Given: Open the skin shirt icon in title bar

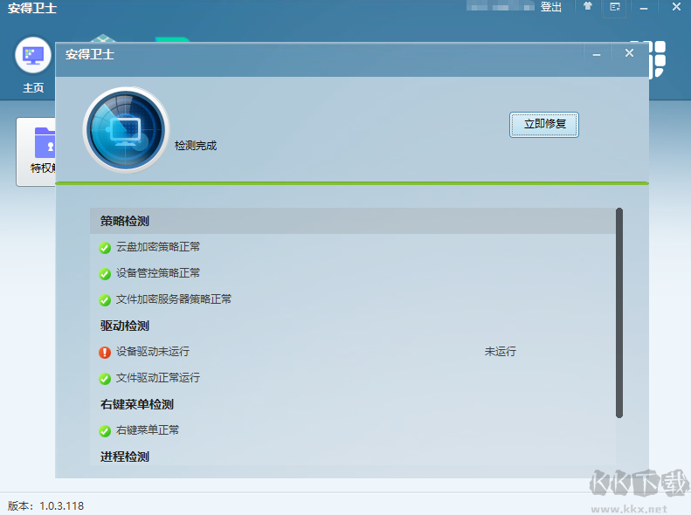Looking at the screenshot, I should [x=587, y=7].
